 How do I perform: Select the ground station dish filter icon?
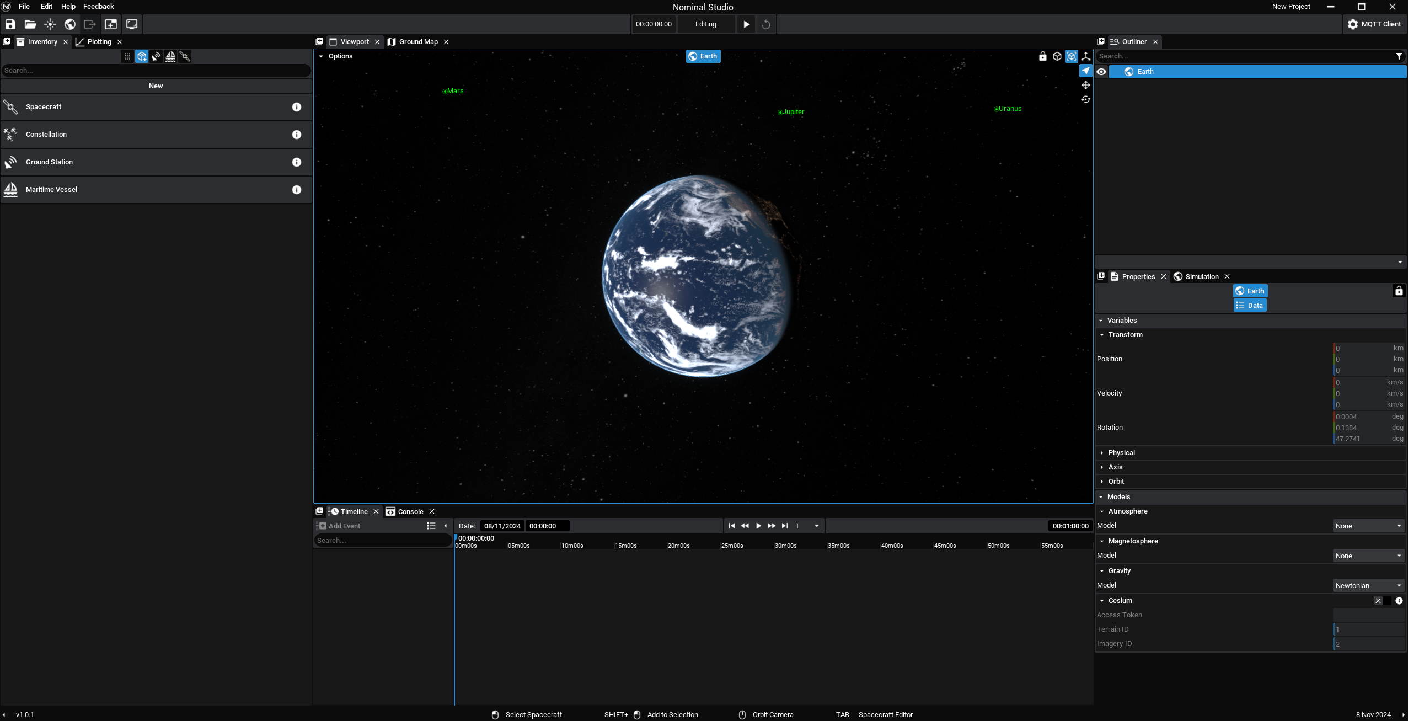click(156, 56)
